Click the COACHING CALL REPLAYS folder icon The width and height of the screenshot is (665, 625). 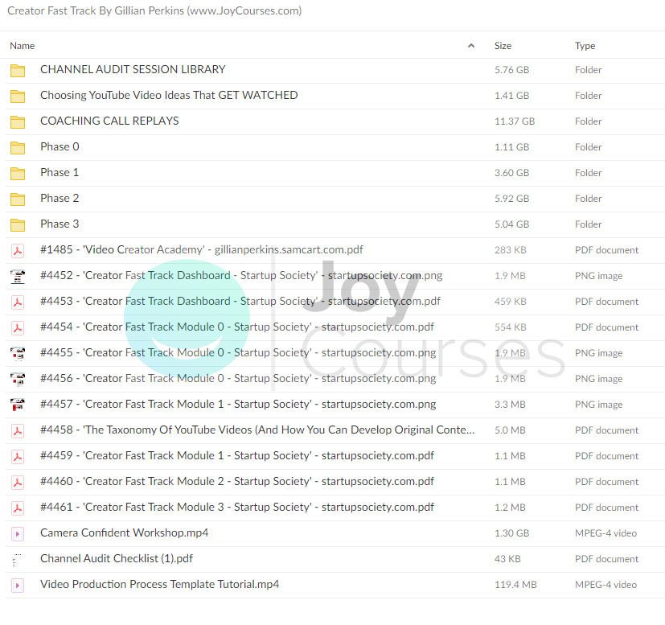click(18, 121)
